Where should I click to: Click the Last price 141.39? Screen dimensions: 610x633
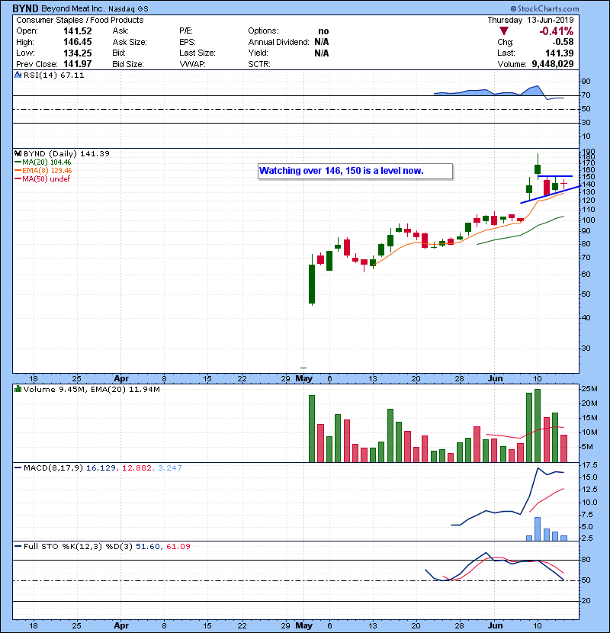point(559,53)
